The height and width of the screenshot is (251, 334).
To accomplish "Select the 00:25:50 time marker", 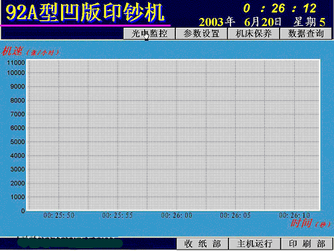I will [59, 215].
